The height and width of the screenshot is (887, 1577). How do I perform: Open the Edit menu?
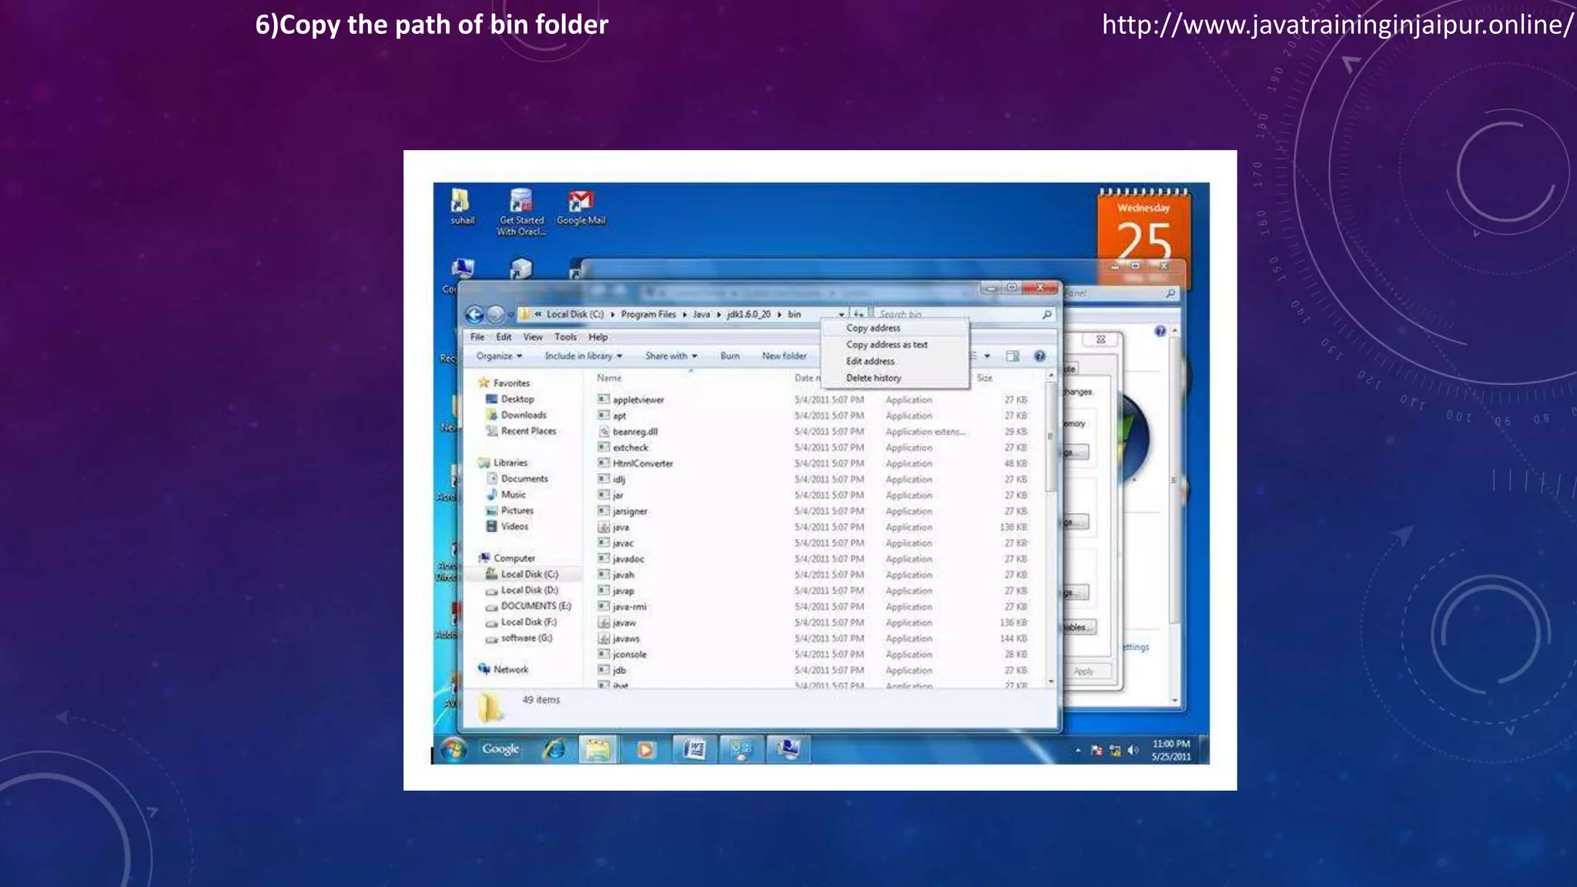[x=504, y=337]
